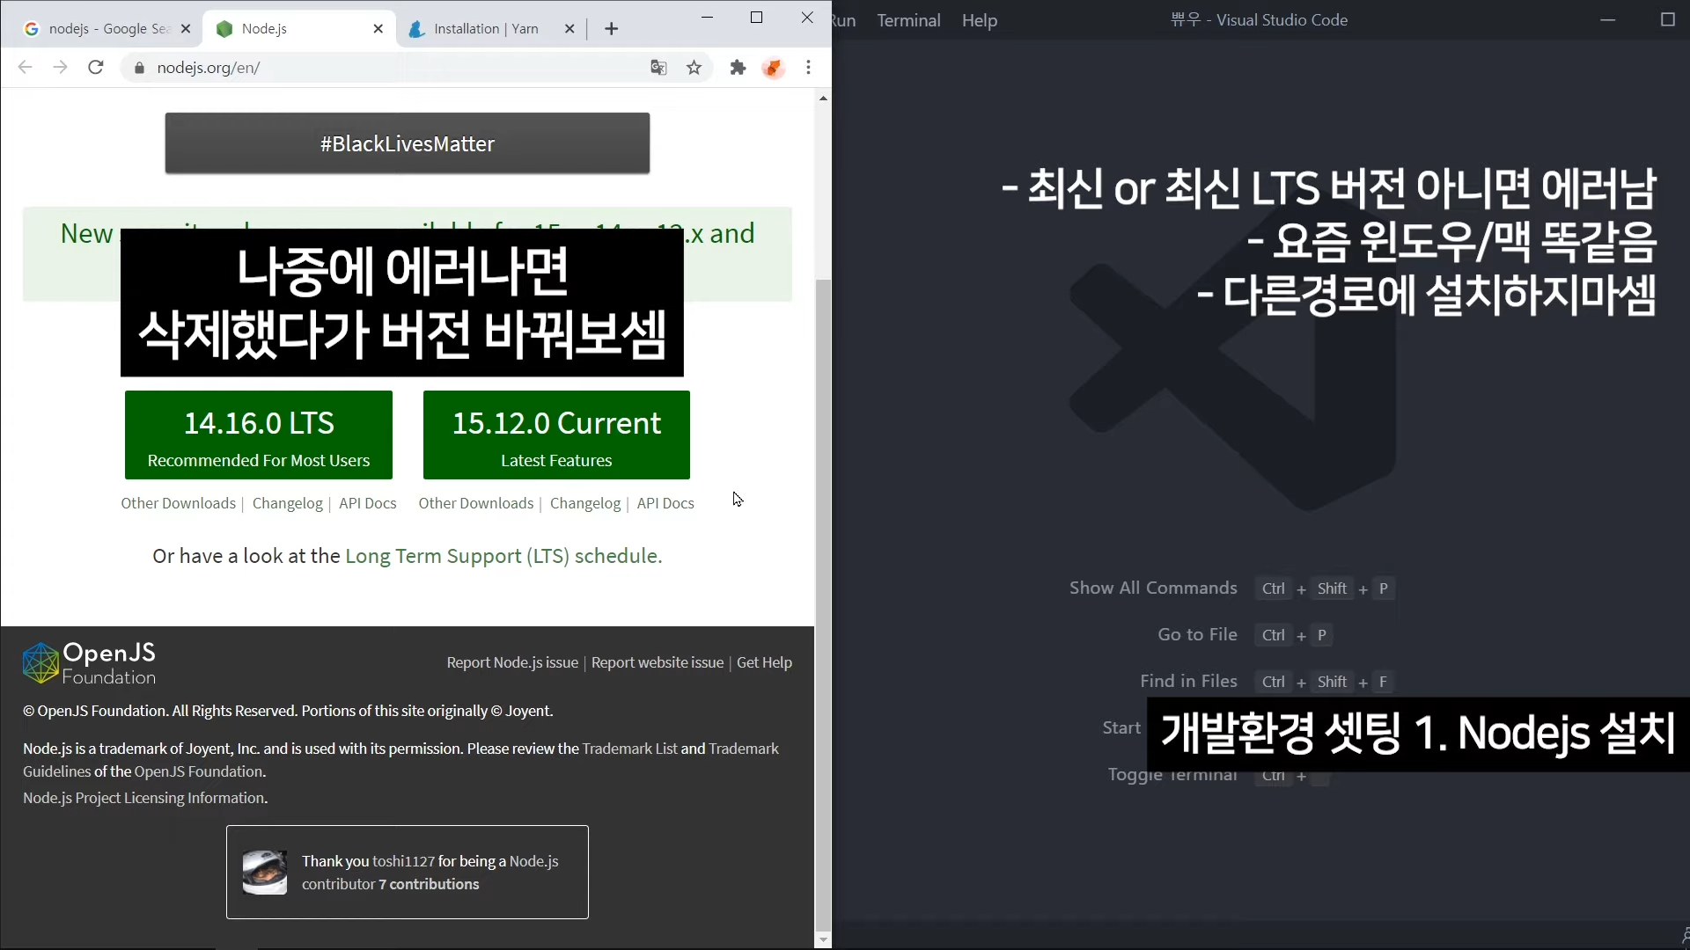Open a new browser tab
This screenshot has width=1690, height=950.
point(612,29)
